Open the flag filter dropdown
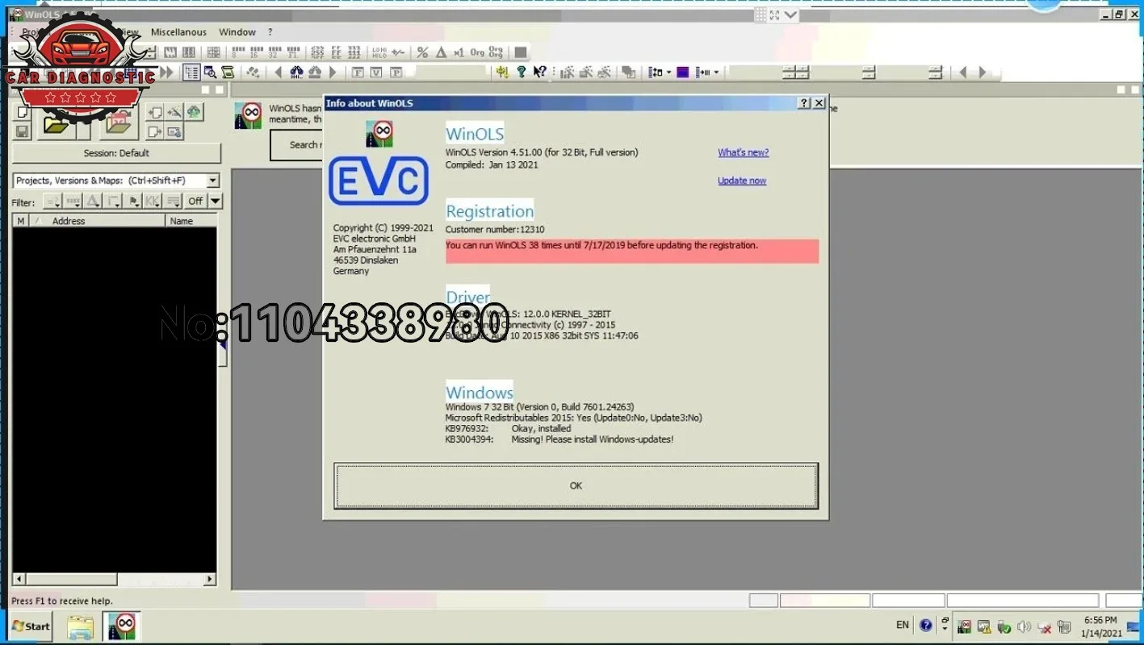This screenshot has height=645, width=1144. [133, 201]
